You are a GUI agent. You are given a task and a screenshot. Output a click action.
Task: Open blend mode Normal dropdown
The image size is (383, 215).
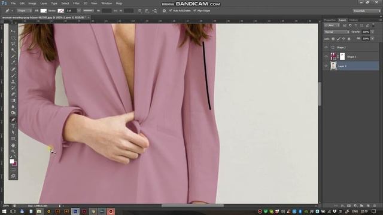pos(337,32)
